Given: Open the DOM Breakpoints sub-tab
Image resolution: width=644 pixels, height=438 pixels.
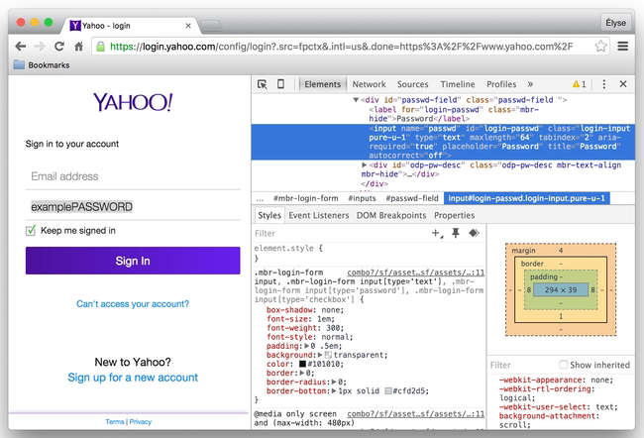Looking at the screenshot, I should 391,215.
